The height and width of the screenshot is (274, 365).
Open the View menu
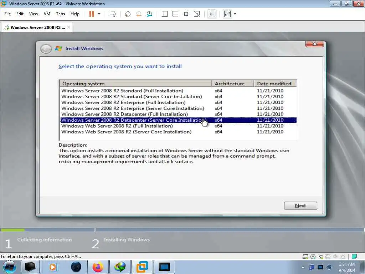pos(34,14)
